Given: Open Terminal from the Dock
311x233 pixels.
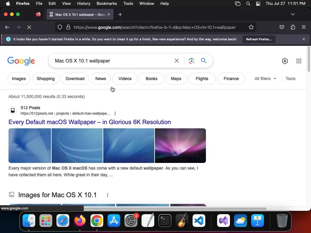Looking at the screenshot, I should click(165, 221).
